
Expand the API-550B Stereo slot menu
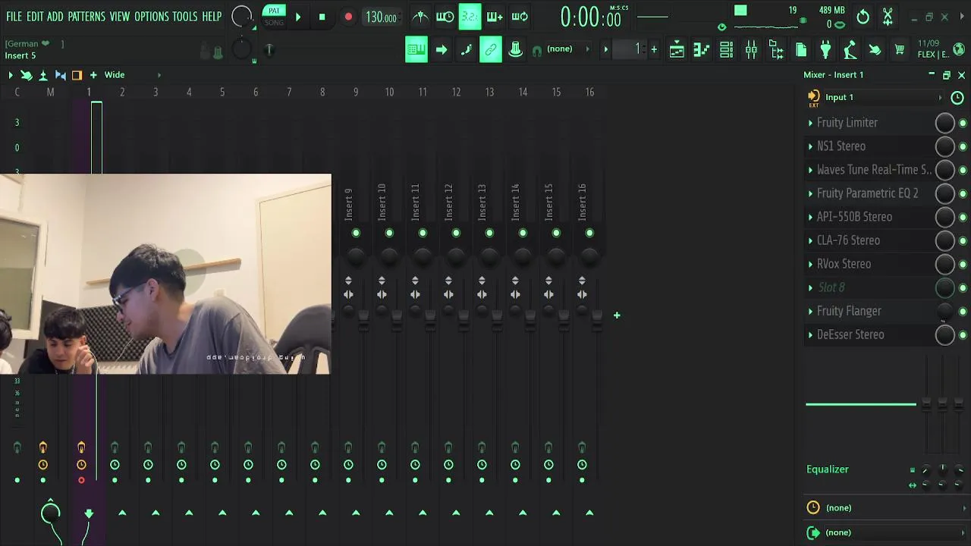coord(810,217)
